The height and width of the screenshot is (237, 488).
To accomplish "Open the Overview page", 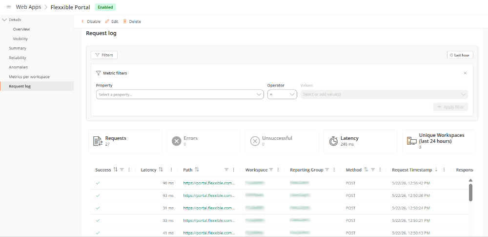I will (21, 29).
